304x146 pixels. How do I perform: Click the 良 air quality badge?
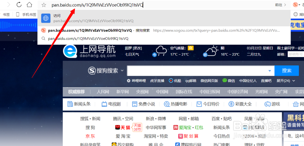coord(191,48)
